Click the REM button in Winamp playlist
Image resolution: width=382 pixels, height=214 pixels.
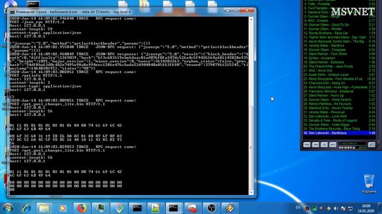316,144
